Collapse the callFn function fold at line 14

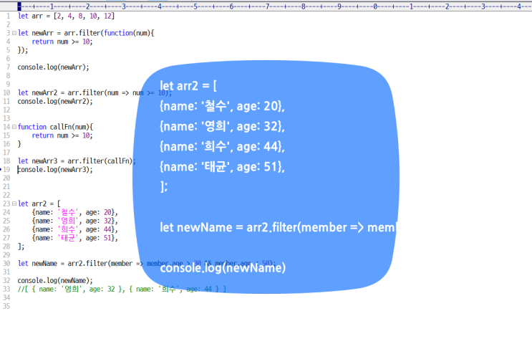pyautogui.click(x=14, y=127)
